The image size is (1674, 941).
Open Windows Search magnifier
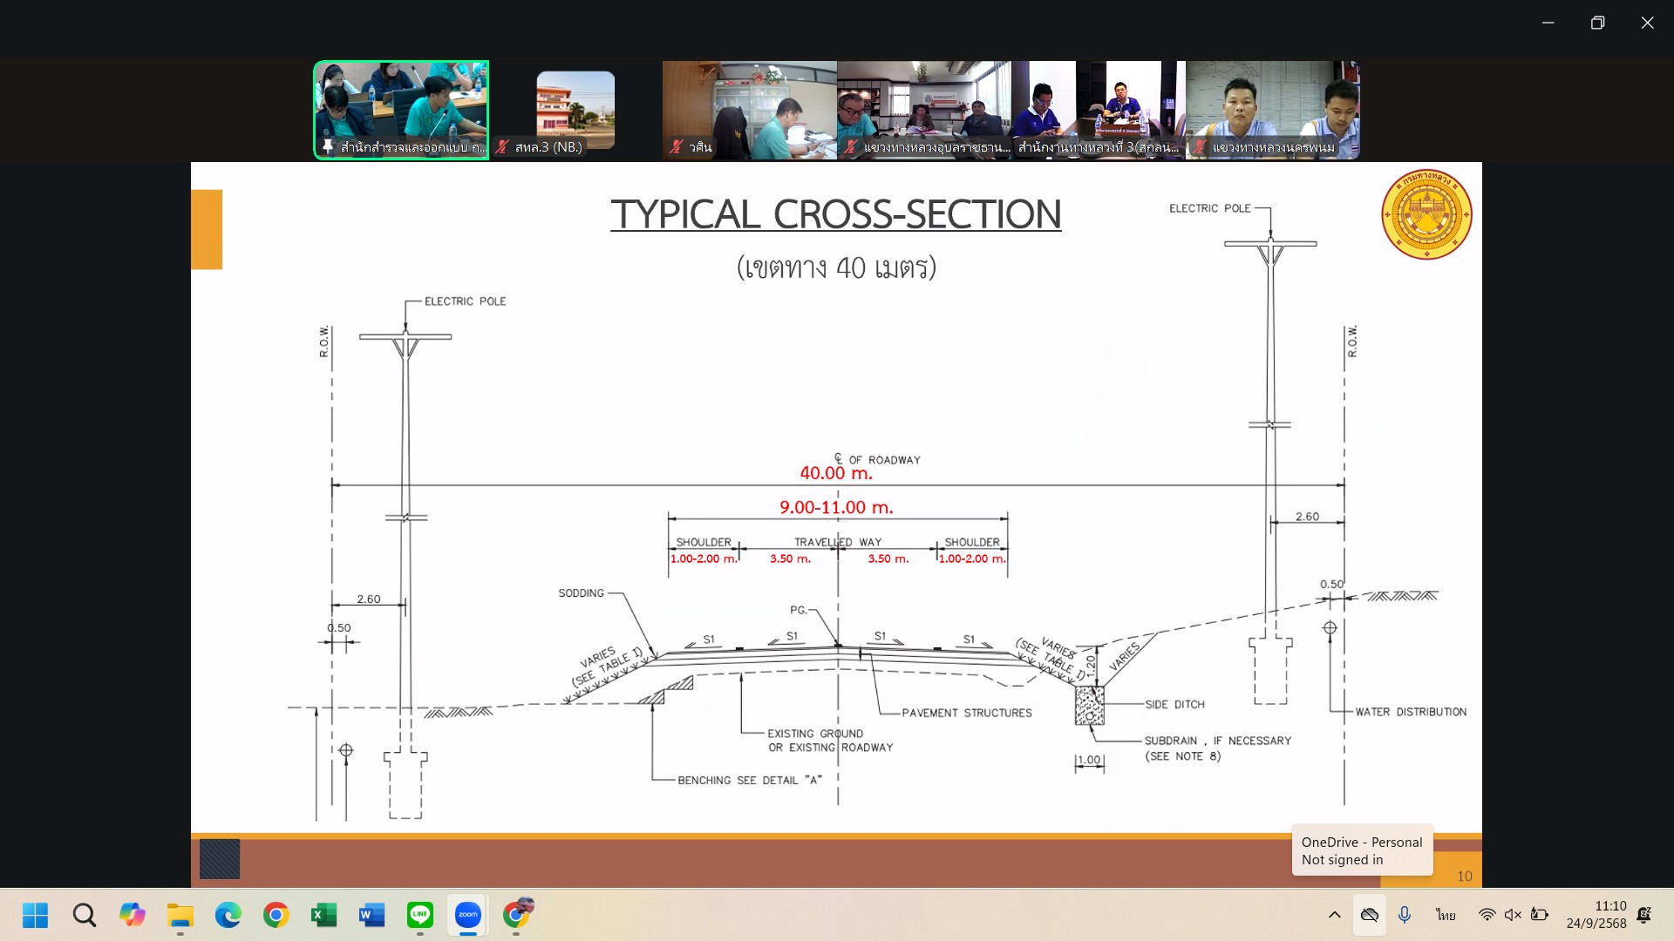(85, 915)
